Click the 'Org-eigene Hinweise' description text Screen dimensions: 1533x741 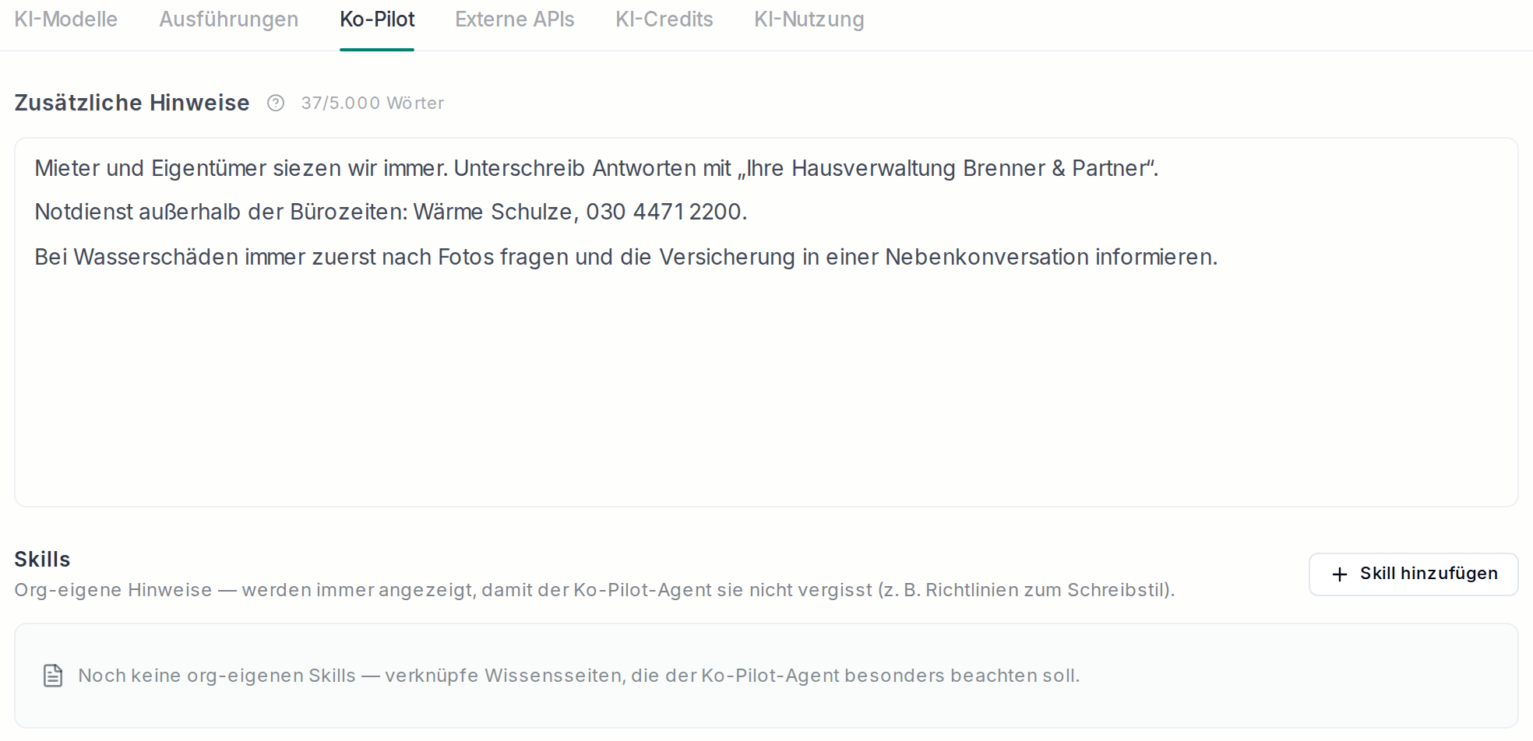click(594, 590)
